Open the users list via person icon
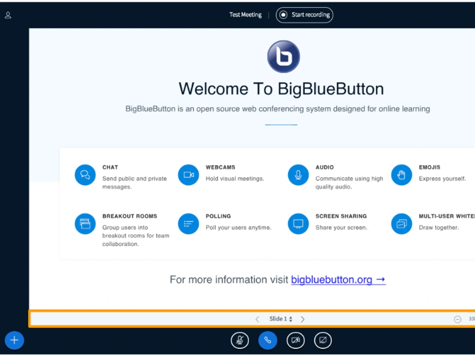The height and width of the screenshot is (356, 475). pos(8,15)
